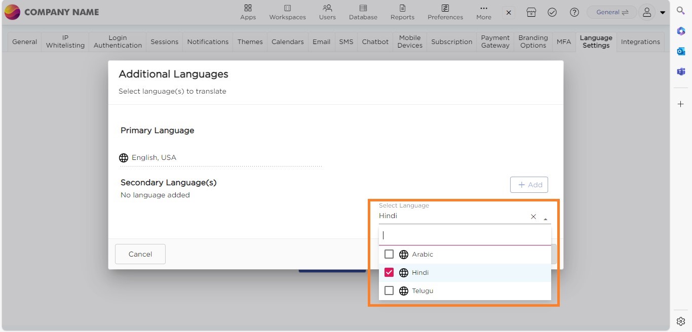Open the Apps grid icon
Screen dimensions: 692x332
[x=248, y=8]
